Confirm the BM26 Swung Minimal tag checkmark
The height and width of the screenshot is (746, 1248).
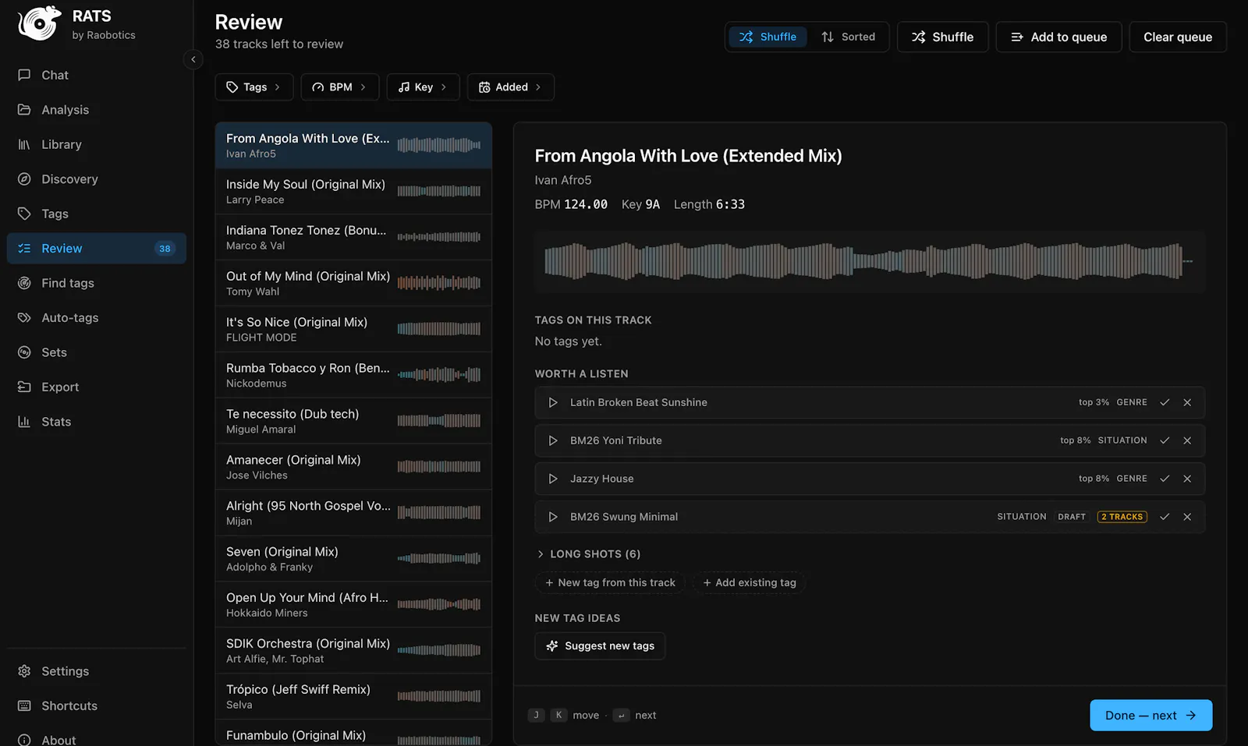pyautogui.click(x=1165, y=517)
